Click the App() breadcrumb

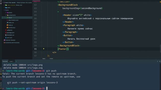click(x=44, y=58)
